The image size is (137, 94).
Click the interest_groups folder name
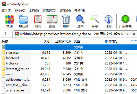click(18, 69)
